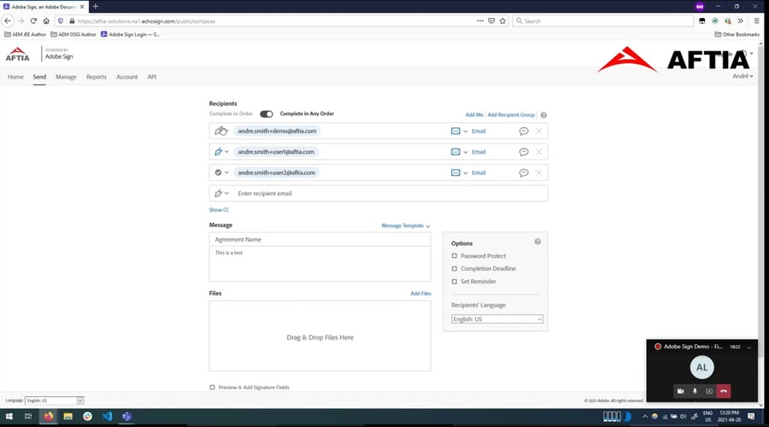Open Windows Start menu

pos(9,416)
